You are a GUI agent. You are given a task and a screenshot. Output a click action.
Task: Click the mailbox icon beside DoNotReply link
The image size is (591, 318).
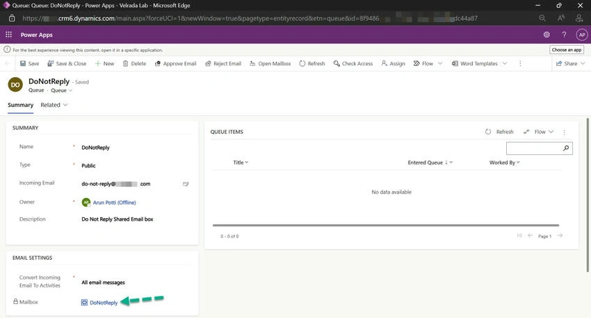[x=84, y=303]
